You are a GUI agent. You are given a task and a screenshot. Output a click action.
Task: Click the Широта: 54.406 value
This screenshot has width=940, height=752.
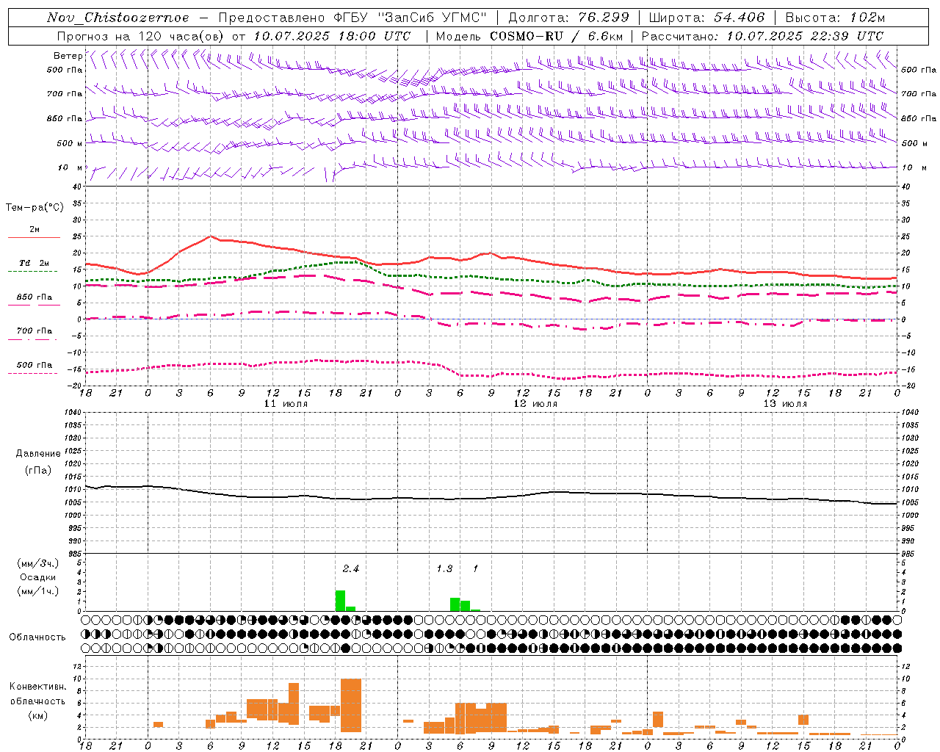[x=706, y=18]
